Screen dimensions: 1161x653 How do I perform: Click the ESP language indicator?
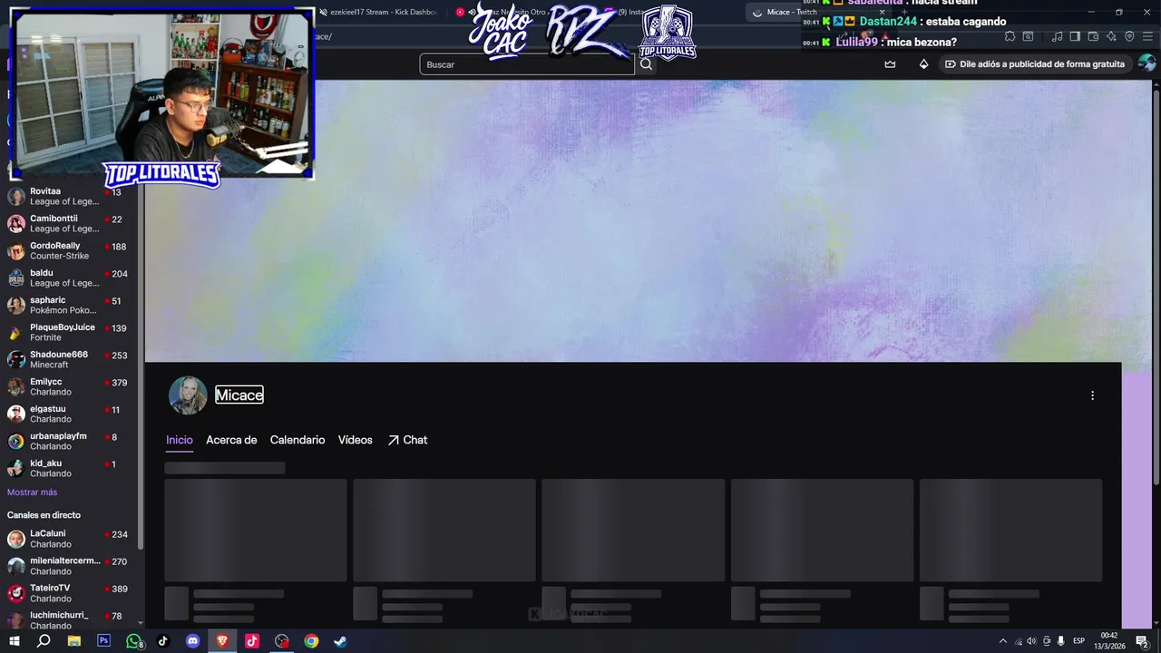click(1079, 641)
